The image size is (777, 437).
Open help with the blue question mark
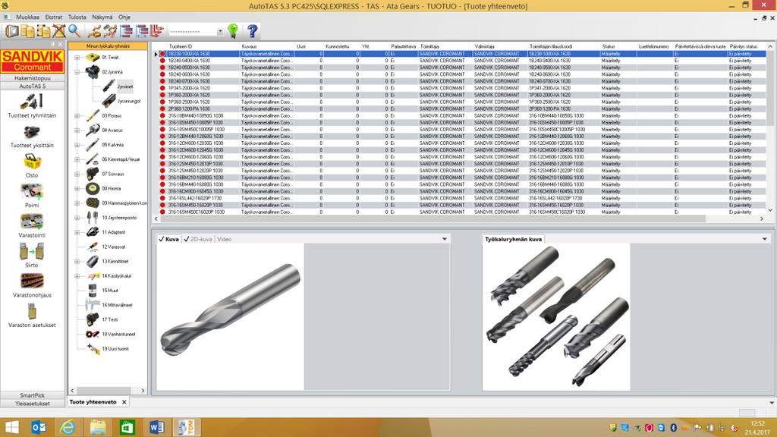click(x=252, y=30)
